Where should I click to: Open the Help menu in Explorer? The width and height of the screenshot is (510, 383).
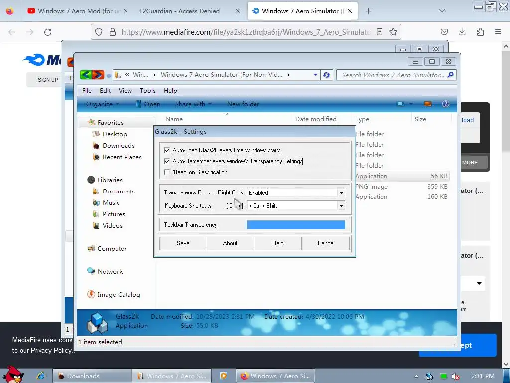[x=170, y=91]
